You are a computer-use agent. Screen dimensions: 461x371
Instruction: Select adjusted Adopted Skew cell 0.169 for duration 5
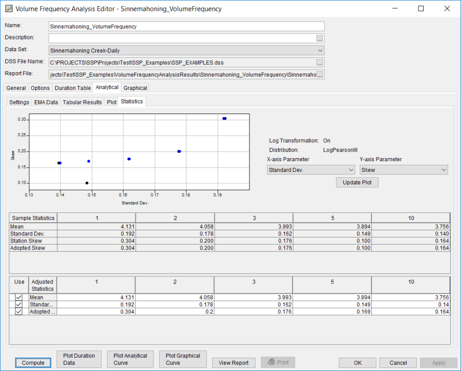point(332,311)
